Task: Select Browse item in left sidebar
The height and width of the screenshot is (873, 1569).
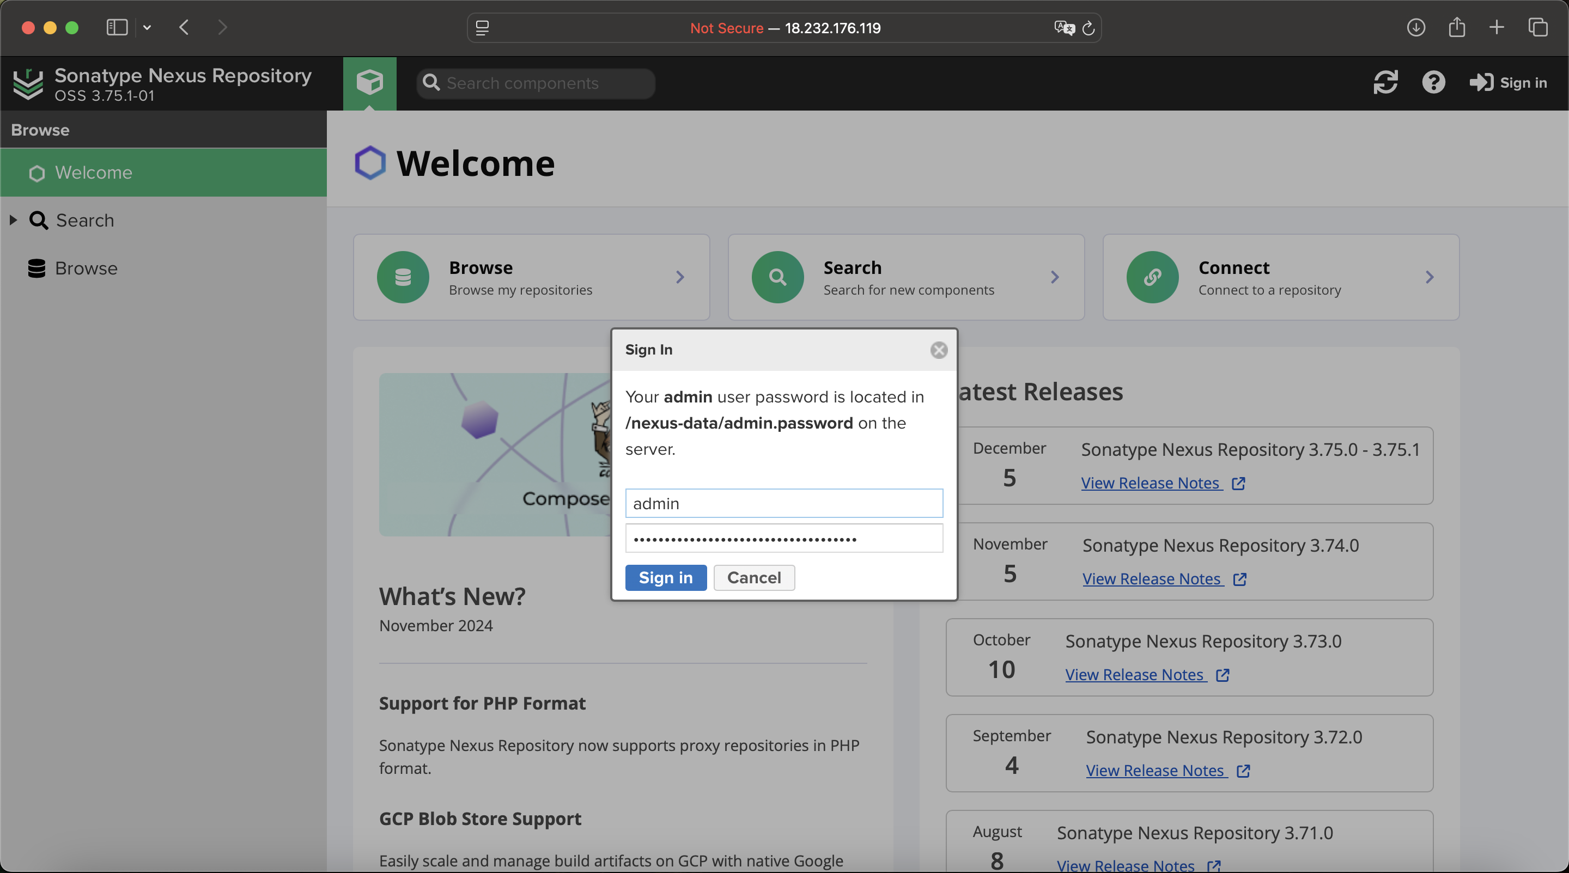Action: click(86, 268)
